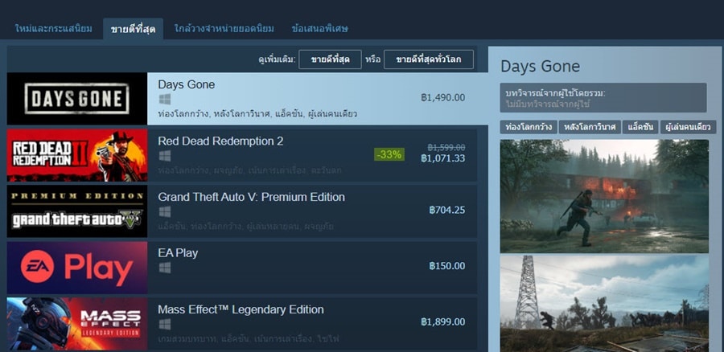
Task: Open ใกล้วางจำหน่ายยอดนิยม tab
Action: (x=224, y=29)
